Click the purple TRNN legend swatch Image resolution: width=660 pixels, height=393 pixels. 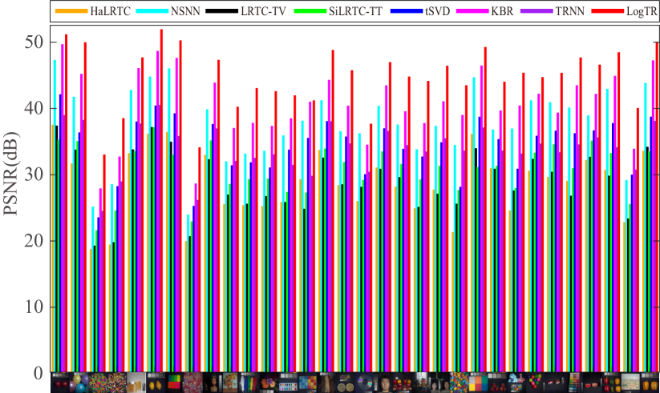pyautogui.click(x=537, y=11)
